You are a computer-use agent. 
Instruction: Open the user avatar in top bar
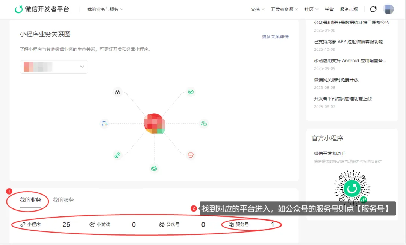(x=388, y=9)
